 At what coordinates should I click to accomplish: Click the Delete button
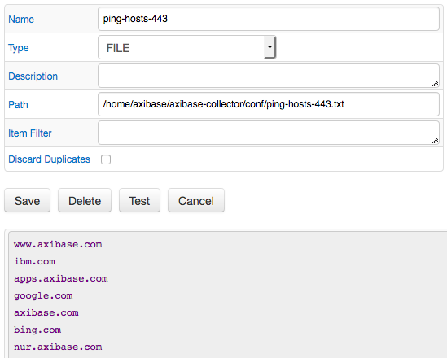click(85, 200)
